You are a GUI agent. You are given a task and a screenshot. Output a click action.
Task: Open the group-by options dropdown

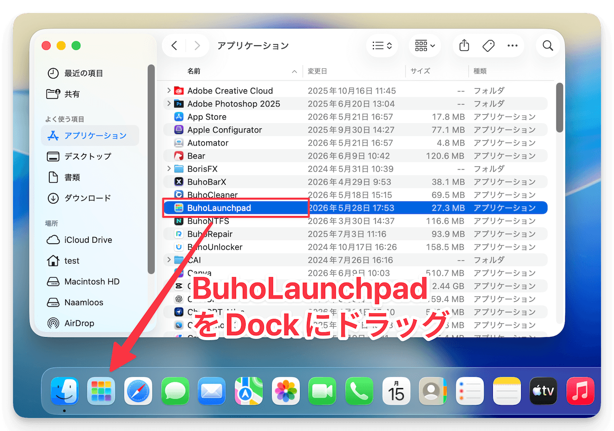(425, 46)
